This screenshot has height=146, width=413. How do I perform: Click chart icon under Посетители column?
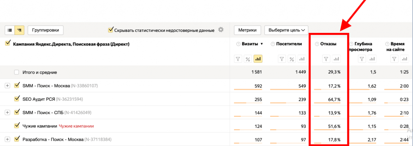coord(302,59)
